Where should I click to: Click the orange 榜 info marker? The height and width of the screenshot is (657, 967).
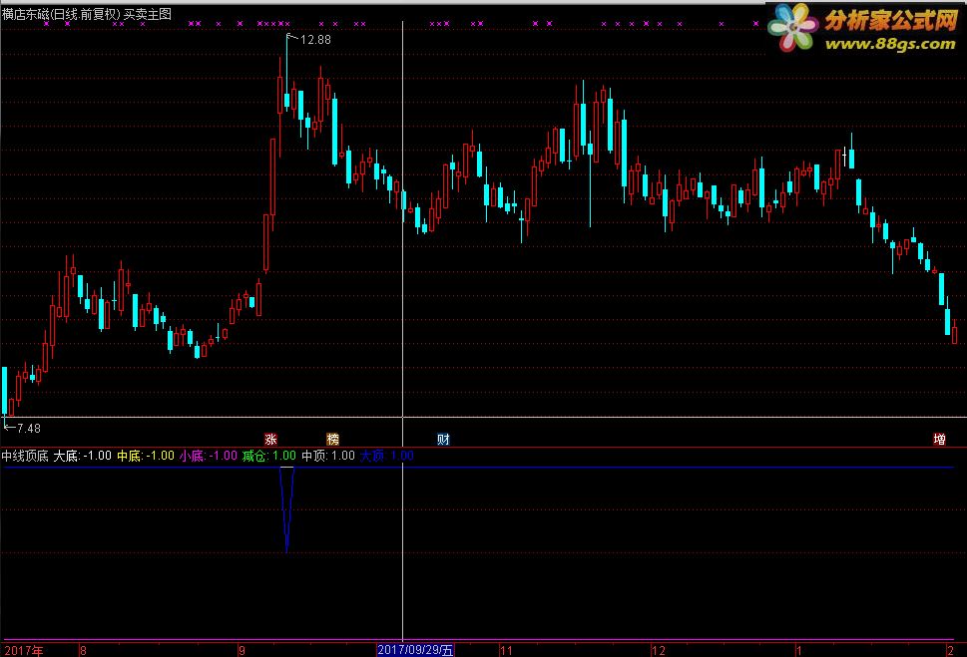pos(333,440)
